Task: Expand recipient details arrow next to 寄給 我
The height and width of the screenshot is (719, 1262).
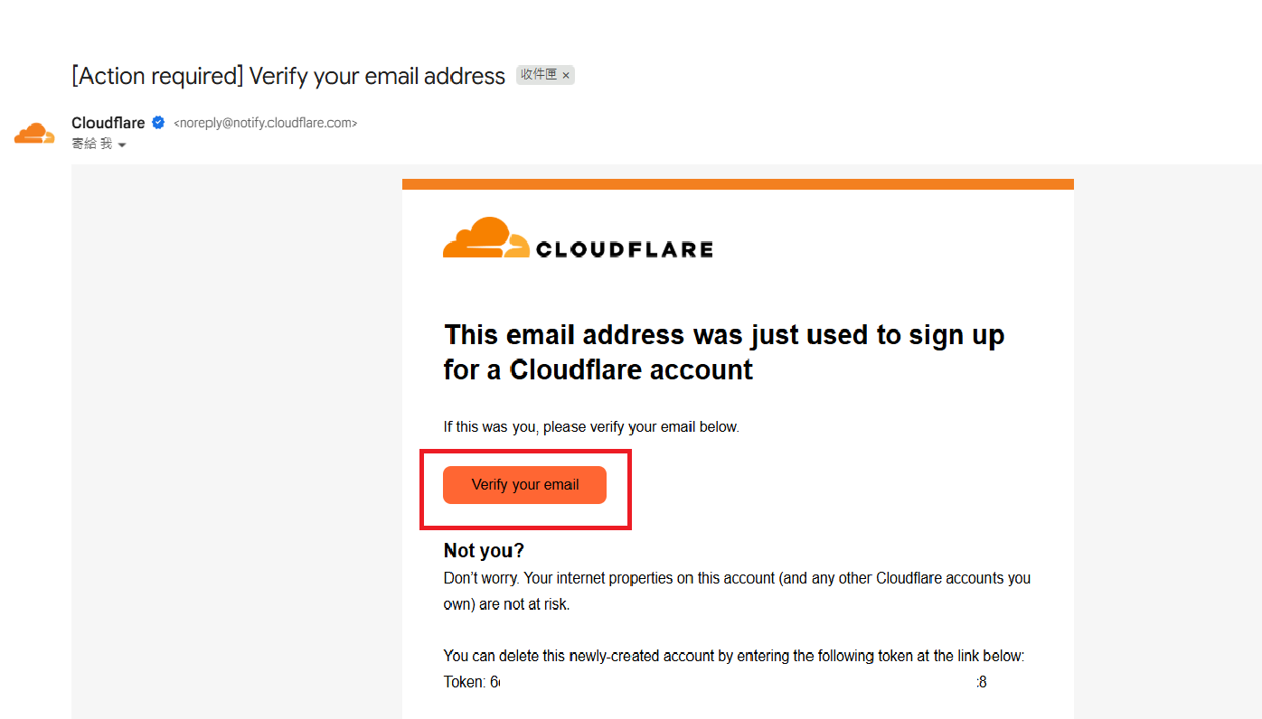Action: click(x=122, y=145)
